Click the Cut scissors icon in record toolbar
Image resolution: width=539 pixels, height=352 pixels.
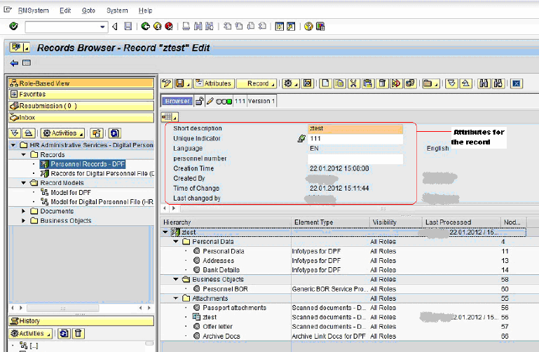pyautogui.click(x=353, y=83)
